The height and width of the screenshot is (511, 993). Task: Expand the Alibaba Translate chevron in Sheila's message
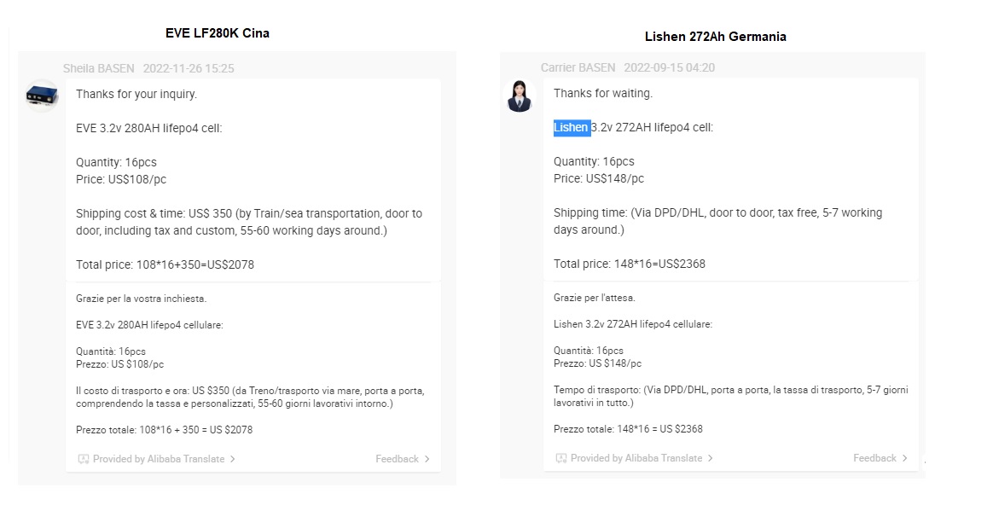[233, 459]
